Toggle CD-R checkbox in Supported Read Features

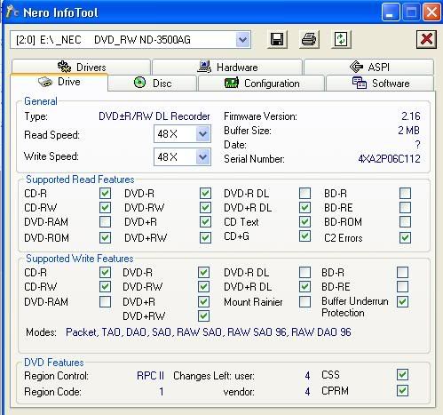coord(105,193)
